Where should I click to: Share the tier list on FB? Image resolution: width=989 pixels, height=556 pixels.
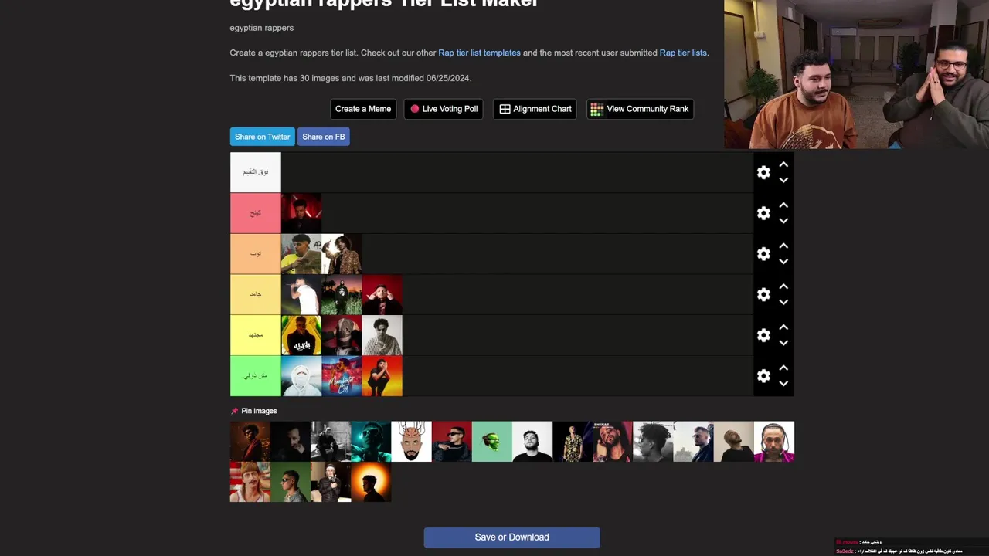tap(324, 137)
